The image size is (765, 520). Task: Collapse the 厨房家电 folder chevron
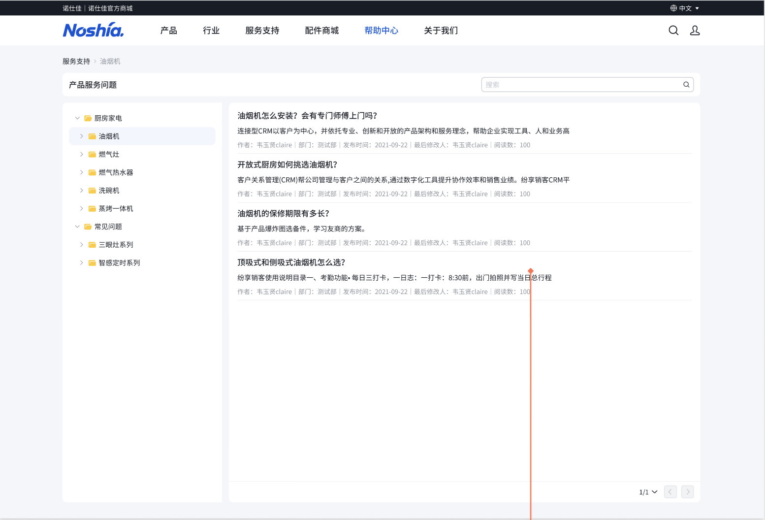coord(77,118)
